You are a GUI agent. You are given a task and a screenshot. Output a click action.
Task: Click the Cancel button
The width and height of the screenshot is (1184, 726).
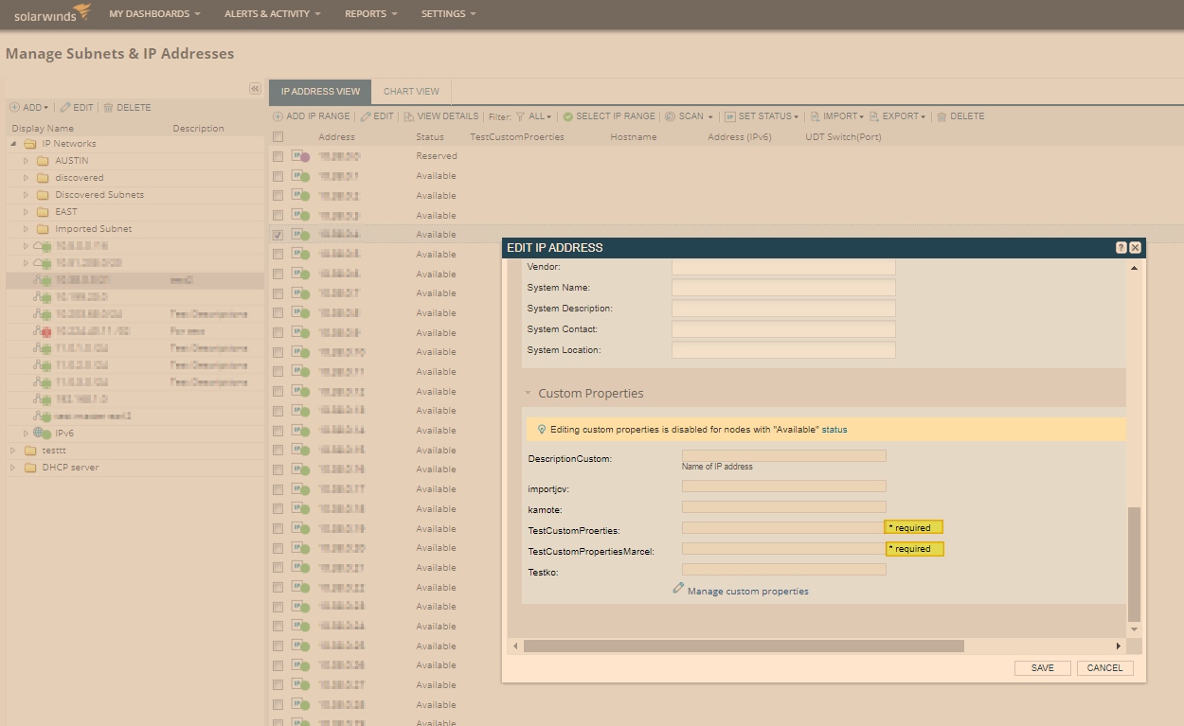coord(1104,667)
